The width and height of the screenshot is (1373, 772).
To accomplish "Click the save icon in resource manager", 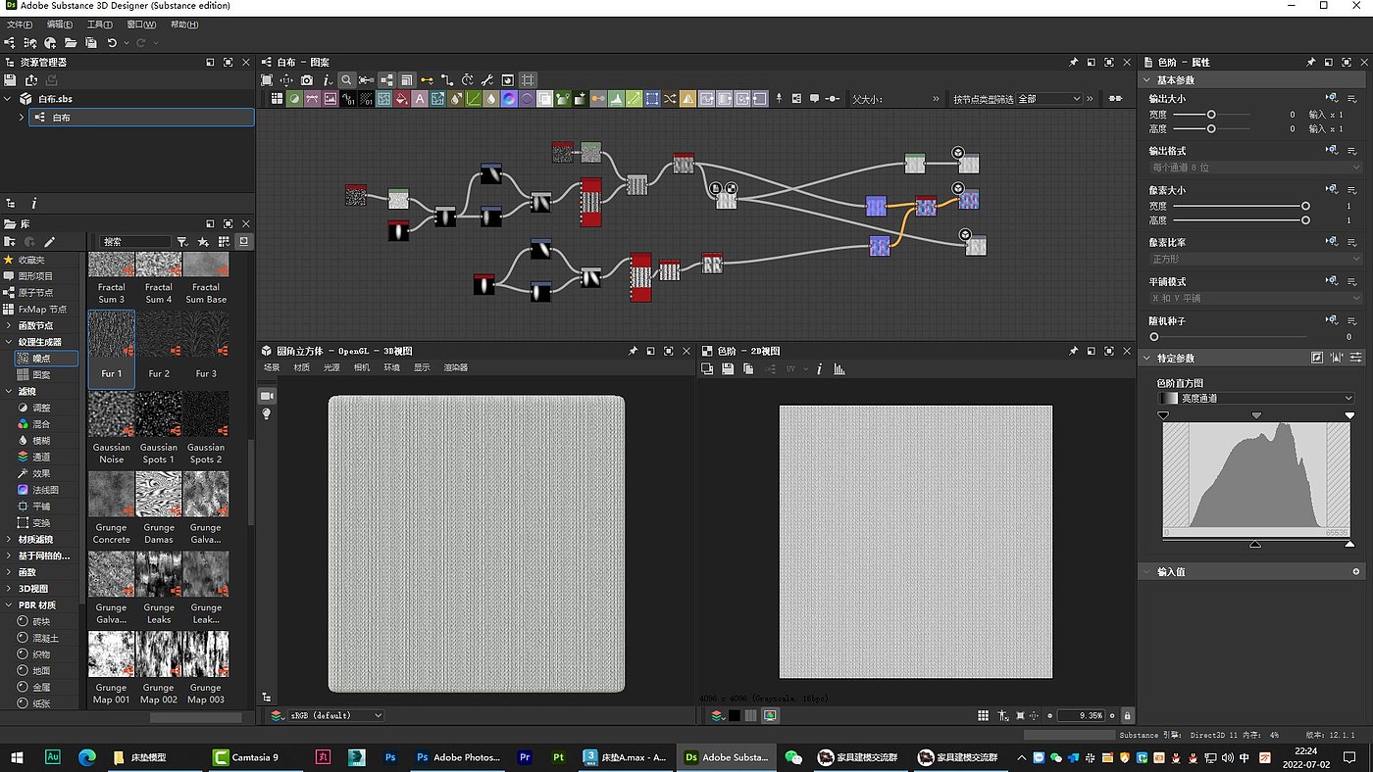I will (x=11, y=80).
